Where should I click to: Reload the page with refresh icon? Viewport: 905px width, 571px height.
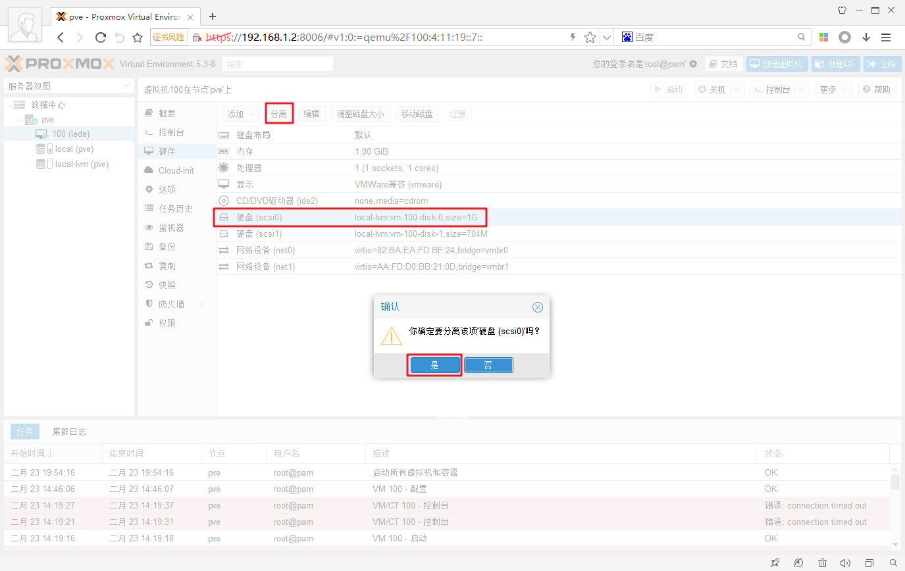101,37
